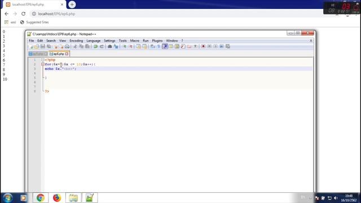Open the user defined language icon
The image size is (361, 203).
coord(171,46)
